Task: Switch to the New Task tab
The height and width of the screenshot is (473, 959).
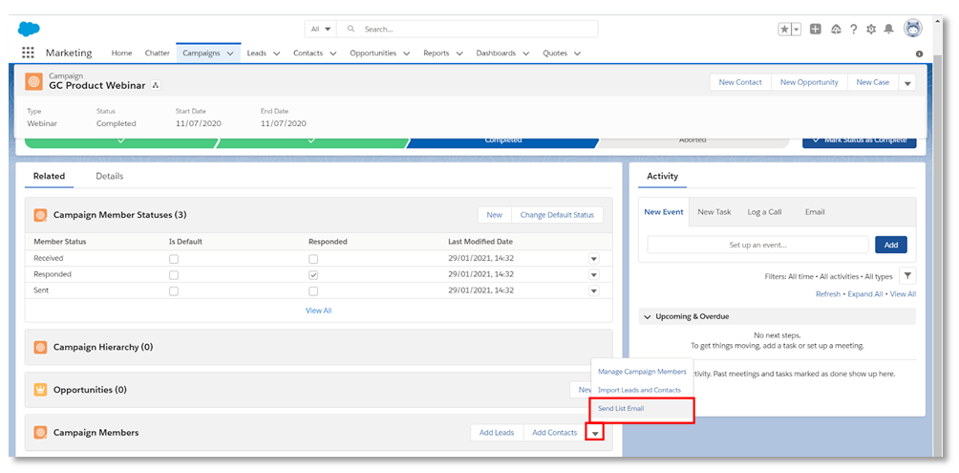Action: point(714,212)
